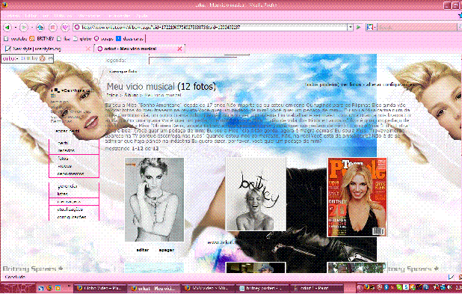Screen dimensions: 462x294
Task: Click the green Go arrow beside address bar
Action: 359,27
